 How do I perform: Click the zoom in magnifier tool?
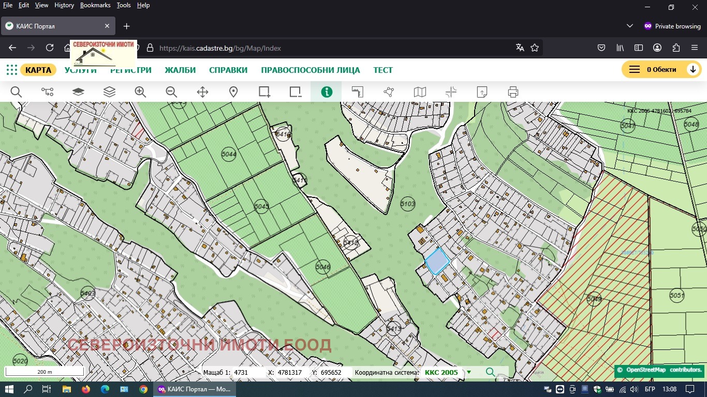tap(140, 92)
